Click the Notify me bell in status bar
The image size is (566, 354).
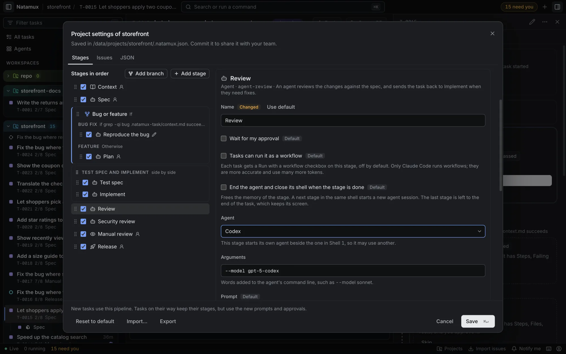(526, 349)
